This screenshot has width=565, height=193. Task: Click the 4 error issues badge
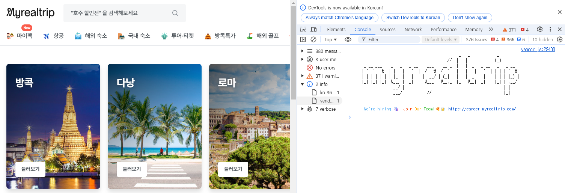pyautogui.click(x=495, y=39)
